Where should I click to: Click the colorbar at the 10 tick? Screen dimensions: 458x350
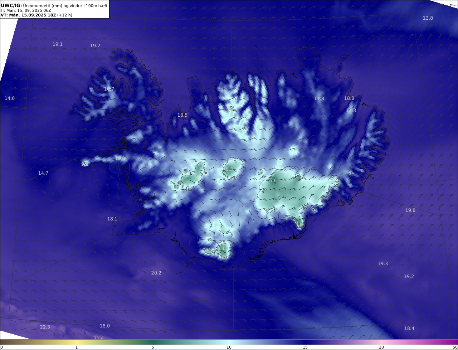tap(229, 342)
